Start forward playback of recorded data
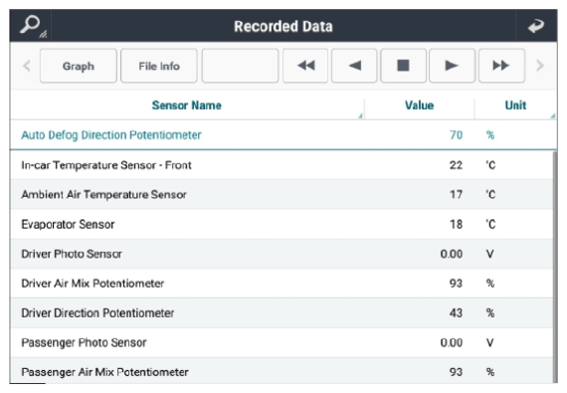The image size is (567, 393). (452, 66)
